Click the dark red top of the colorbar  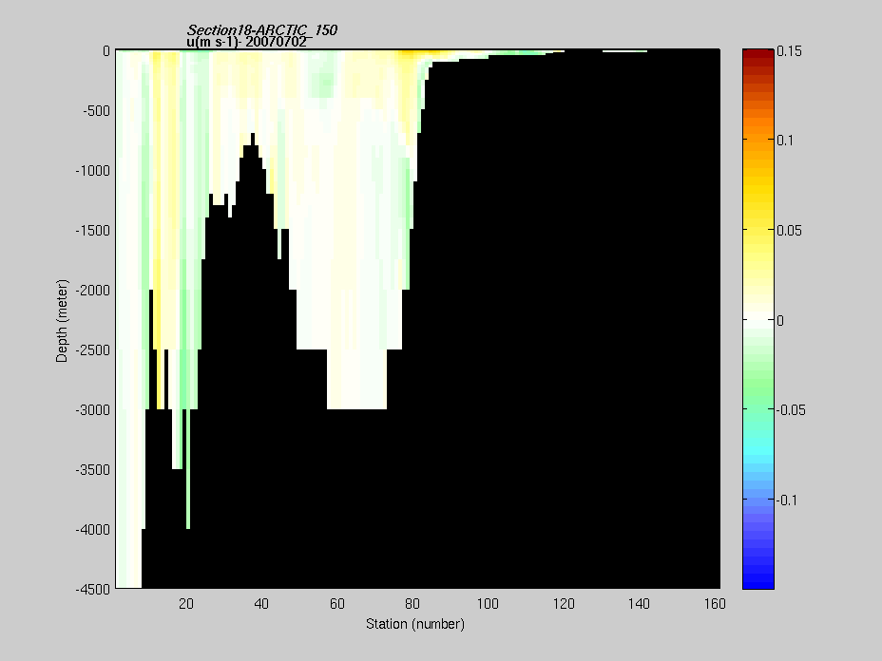758,55
